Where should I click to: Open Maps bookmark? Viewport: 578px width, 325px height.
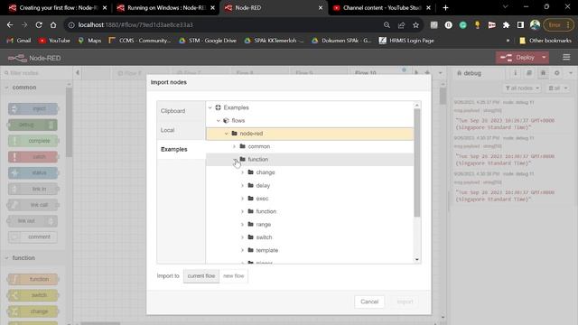pos(89,41)
